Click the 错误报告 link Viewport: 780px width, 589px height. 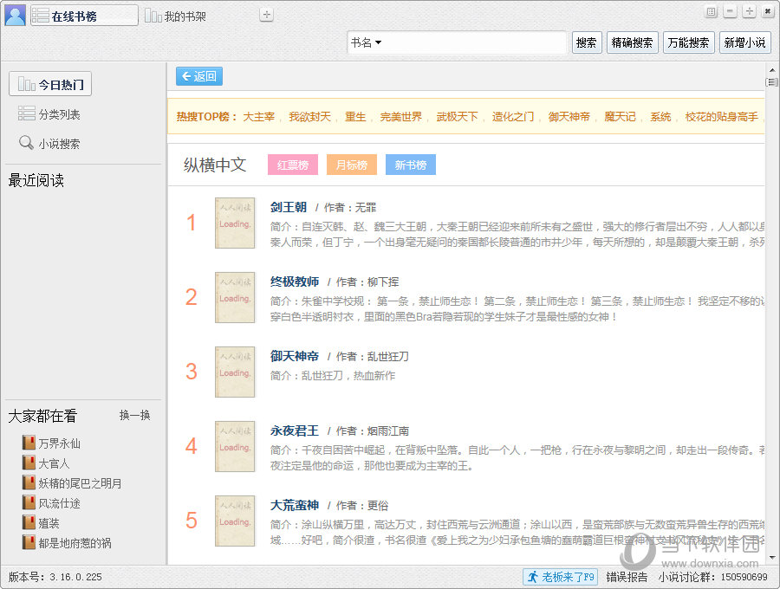(x=627, y=577)
